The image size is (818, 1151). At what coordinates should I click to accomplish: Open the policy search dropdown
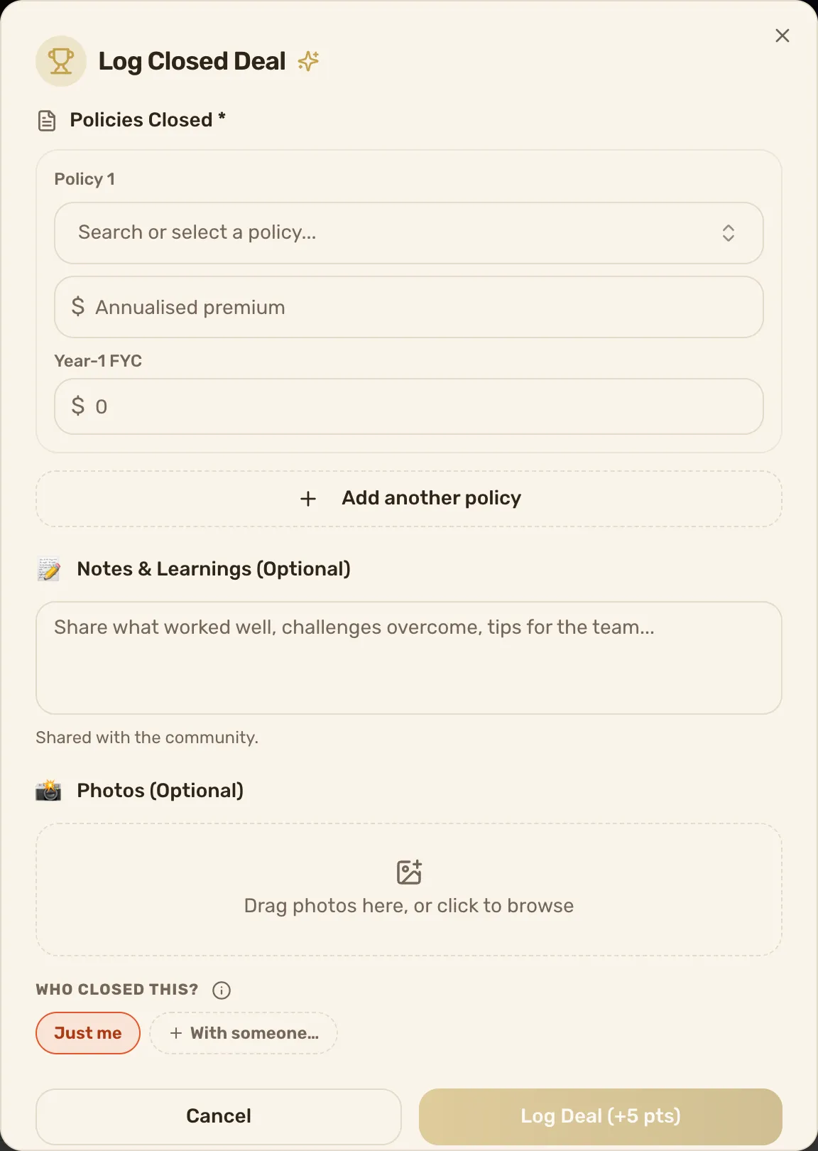(x=409, y=233)
